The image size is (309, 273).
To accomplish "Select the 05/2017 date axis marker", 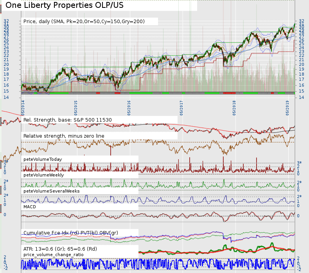I will [181, 108].
